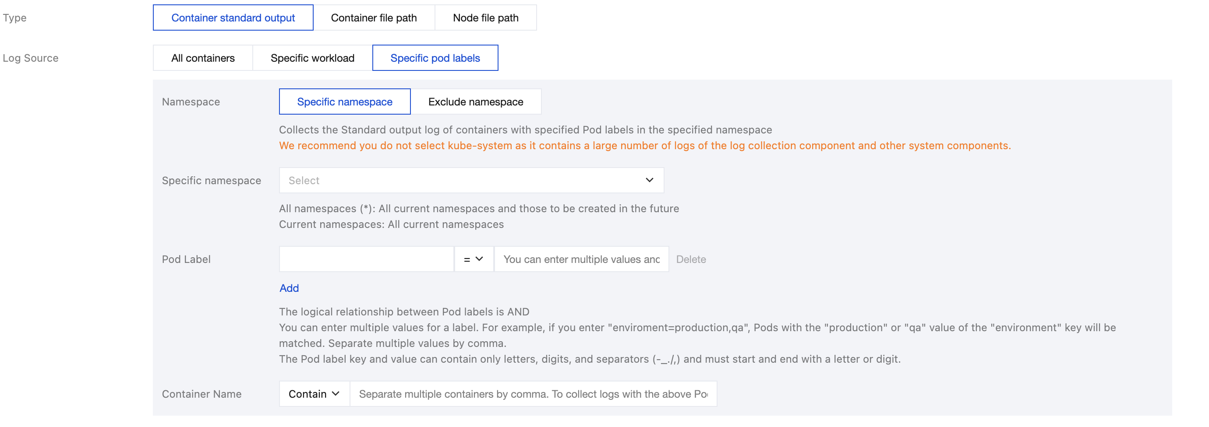Click the chevron beside the equals operator
The width and height of the screenshot is (1209, 427).
(x=479, y=259)
